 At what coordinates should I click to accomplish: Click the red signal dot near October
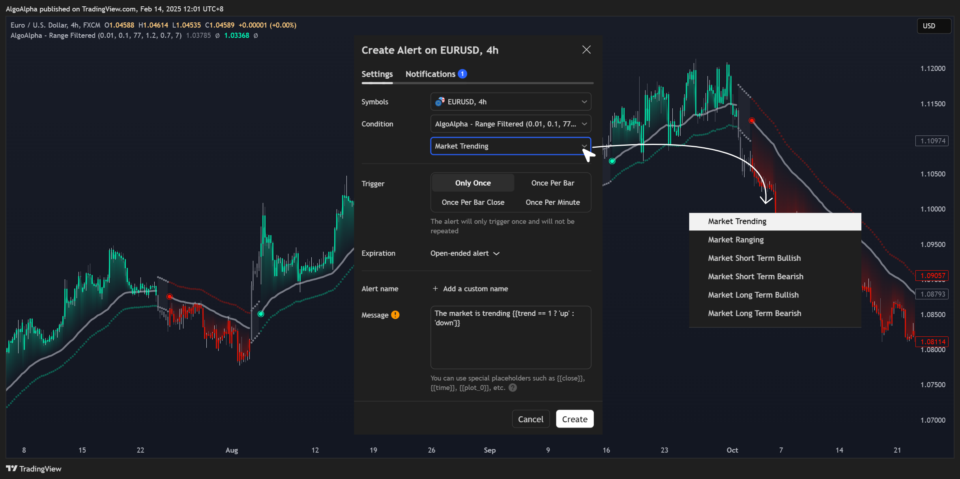pyautogui.click(x=752, y=121)
